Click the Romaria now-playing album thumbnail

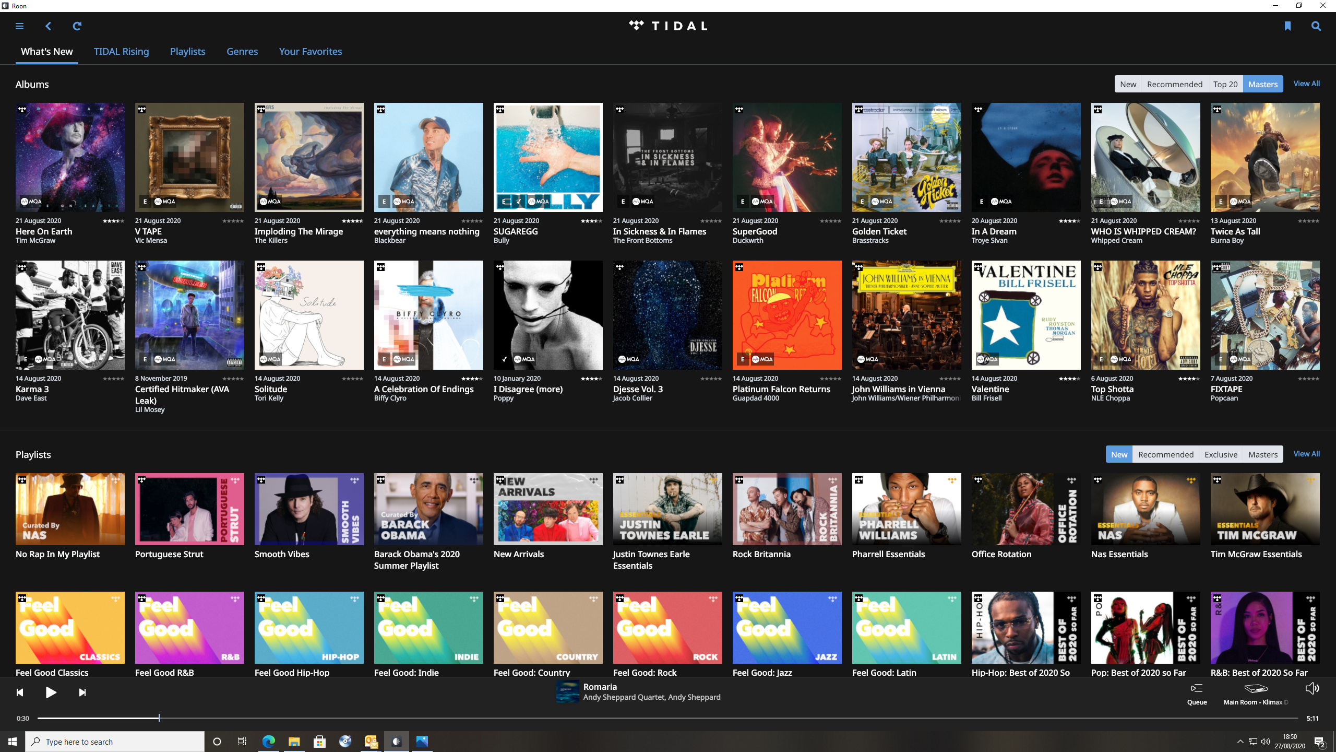click(x=567, y=691)
